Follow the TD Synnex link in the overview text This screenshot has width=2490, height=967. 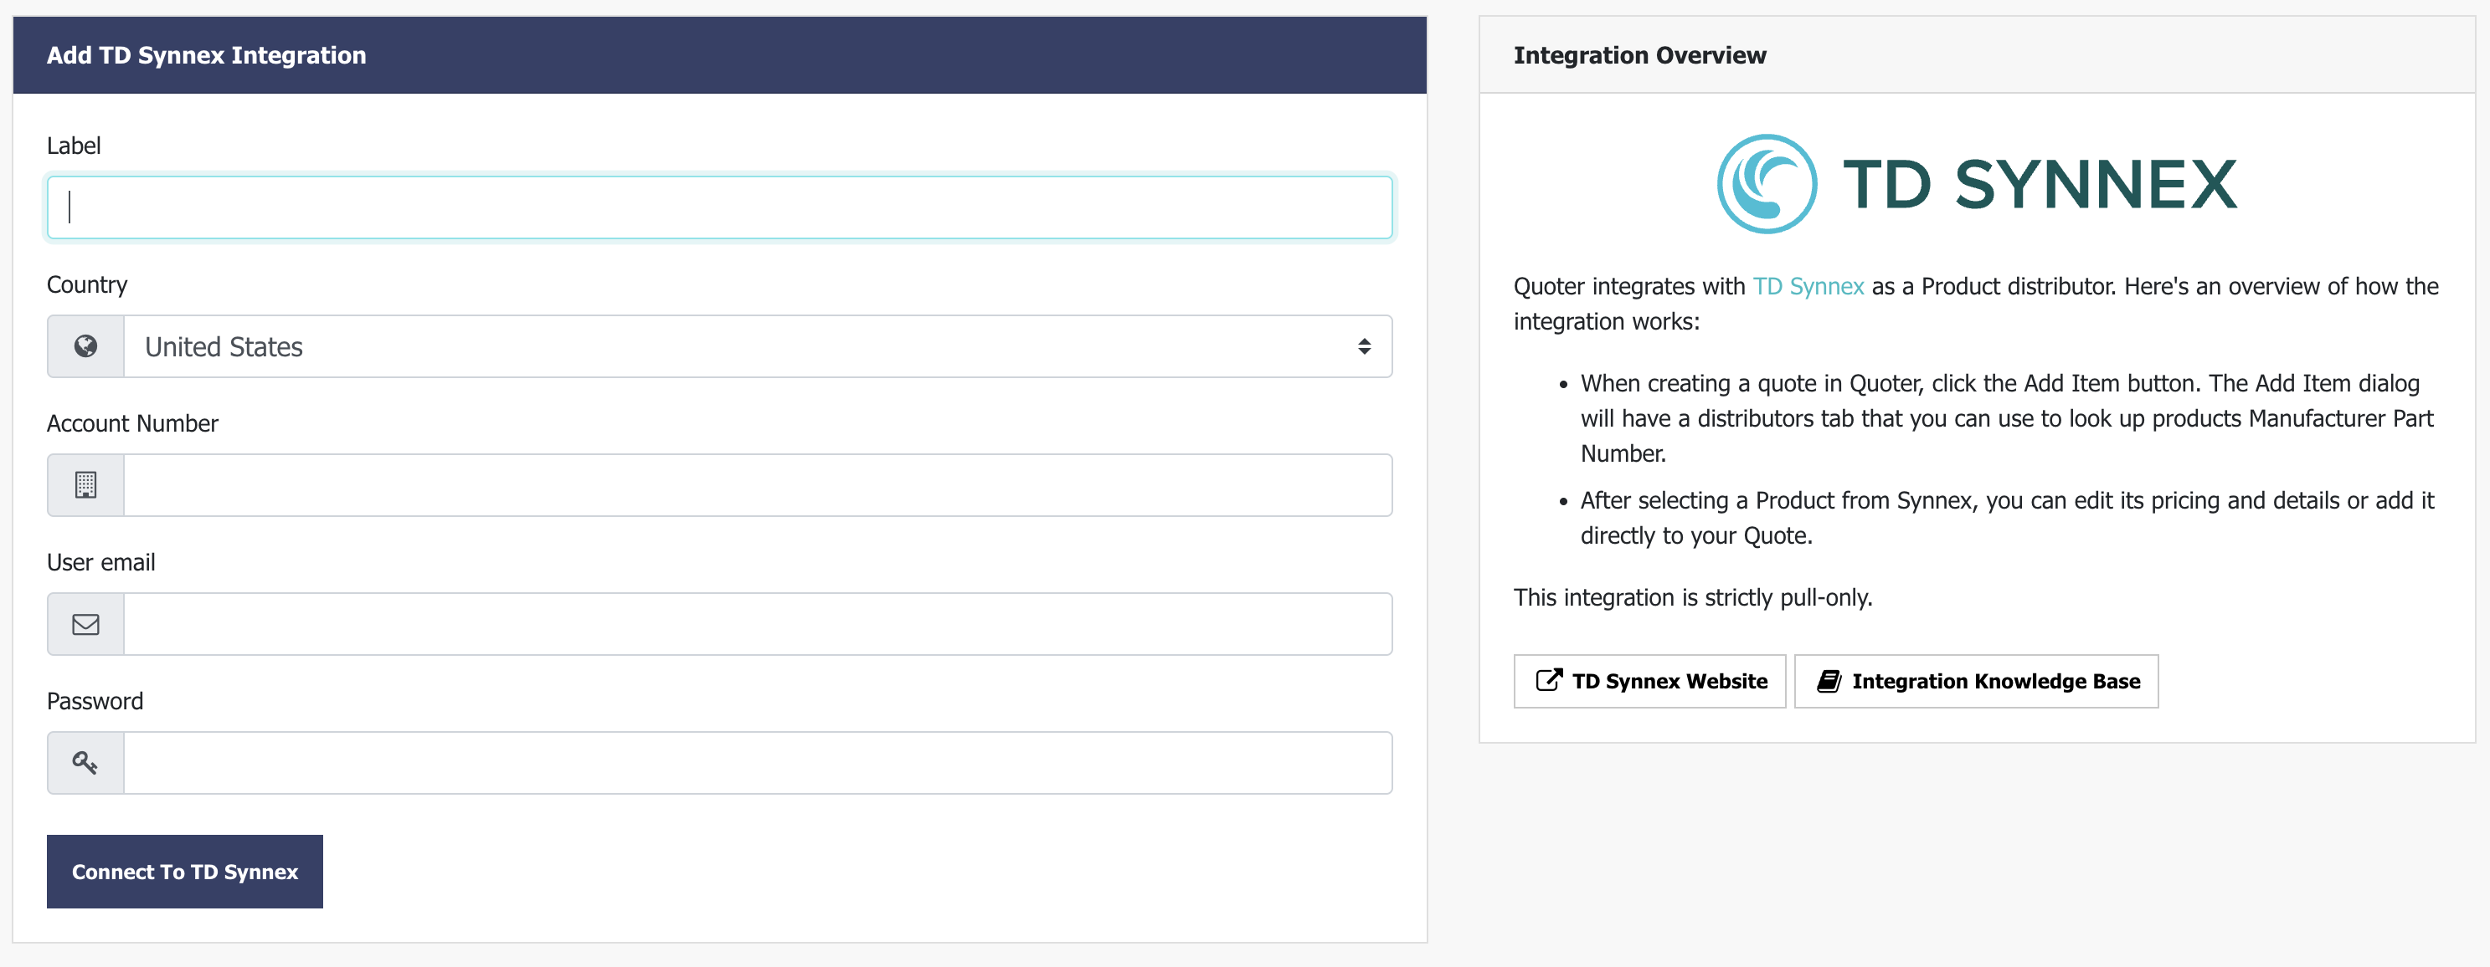1808,287
